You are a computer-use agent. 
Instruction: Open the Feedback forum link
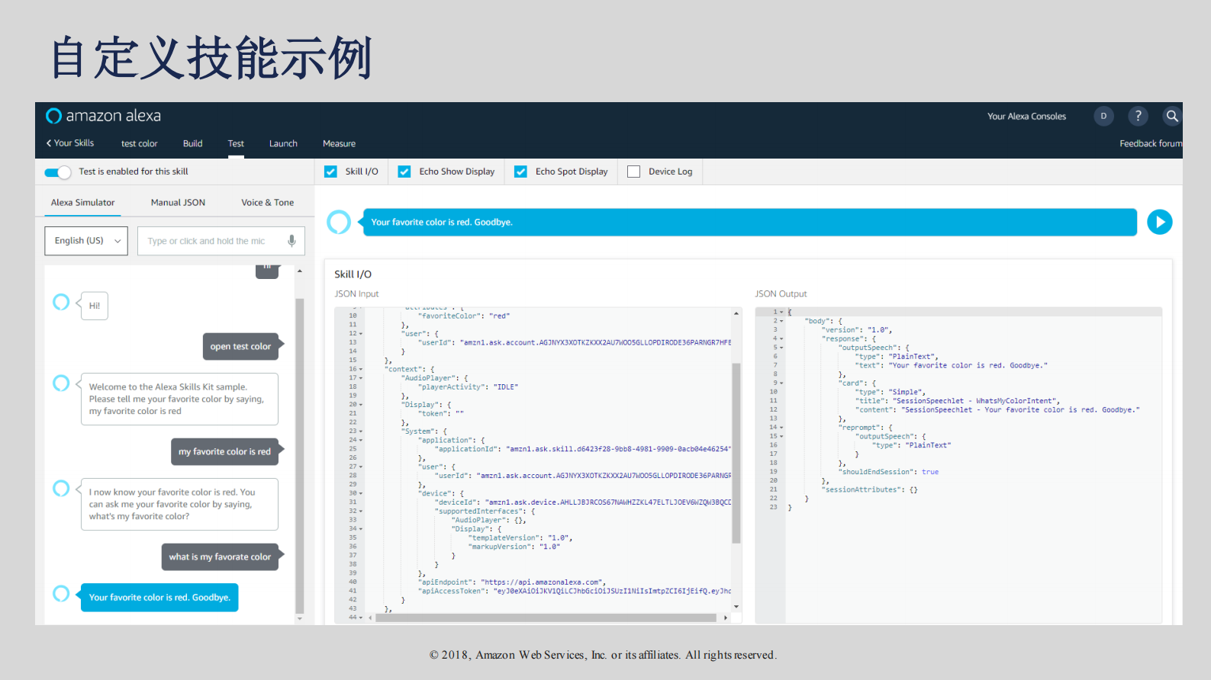[x=1151, y=143]
